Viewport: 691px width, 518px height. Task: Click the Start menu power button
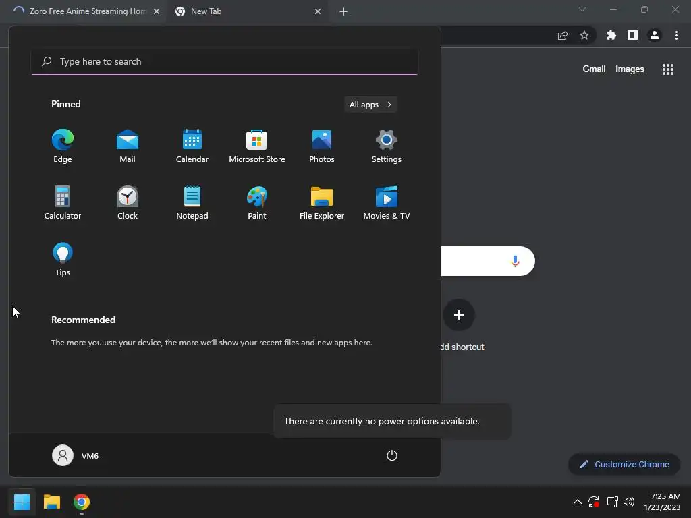pyautogui.click(x=392, y=455)
